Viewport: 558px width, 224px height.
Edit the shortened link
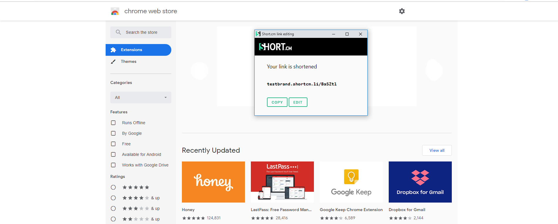tap(298, 102)
